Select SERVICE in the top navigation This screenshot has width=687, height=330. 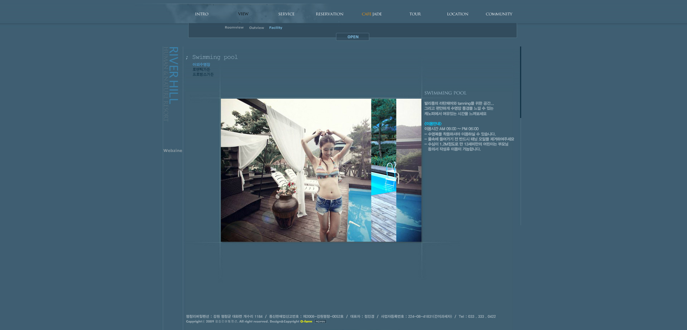tap(286, 14)
